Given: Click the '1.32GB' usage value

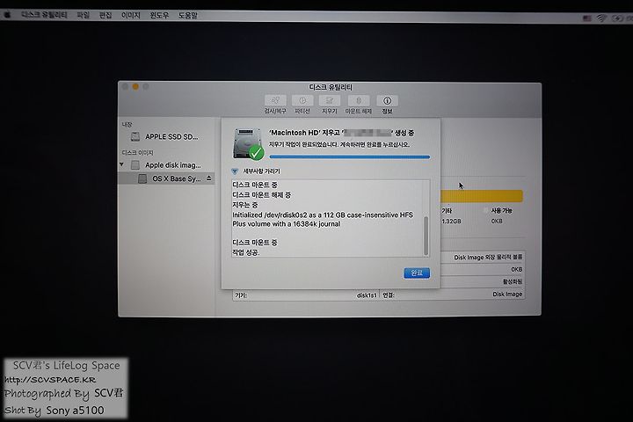Looking at the screenshot, I should (451, 222).
